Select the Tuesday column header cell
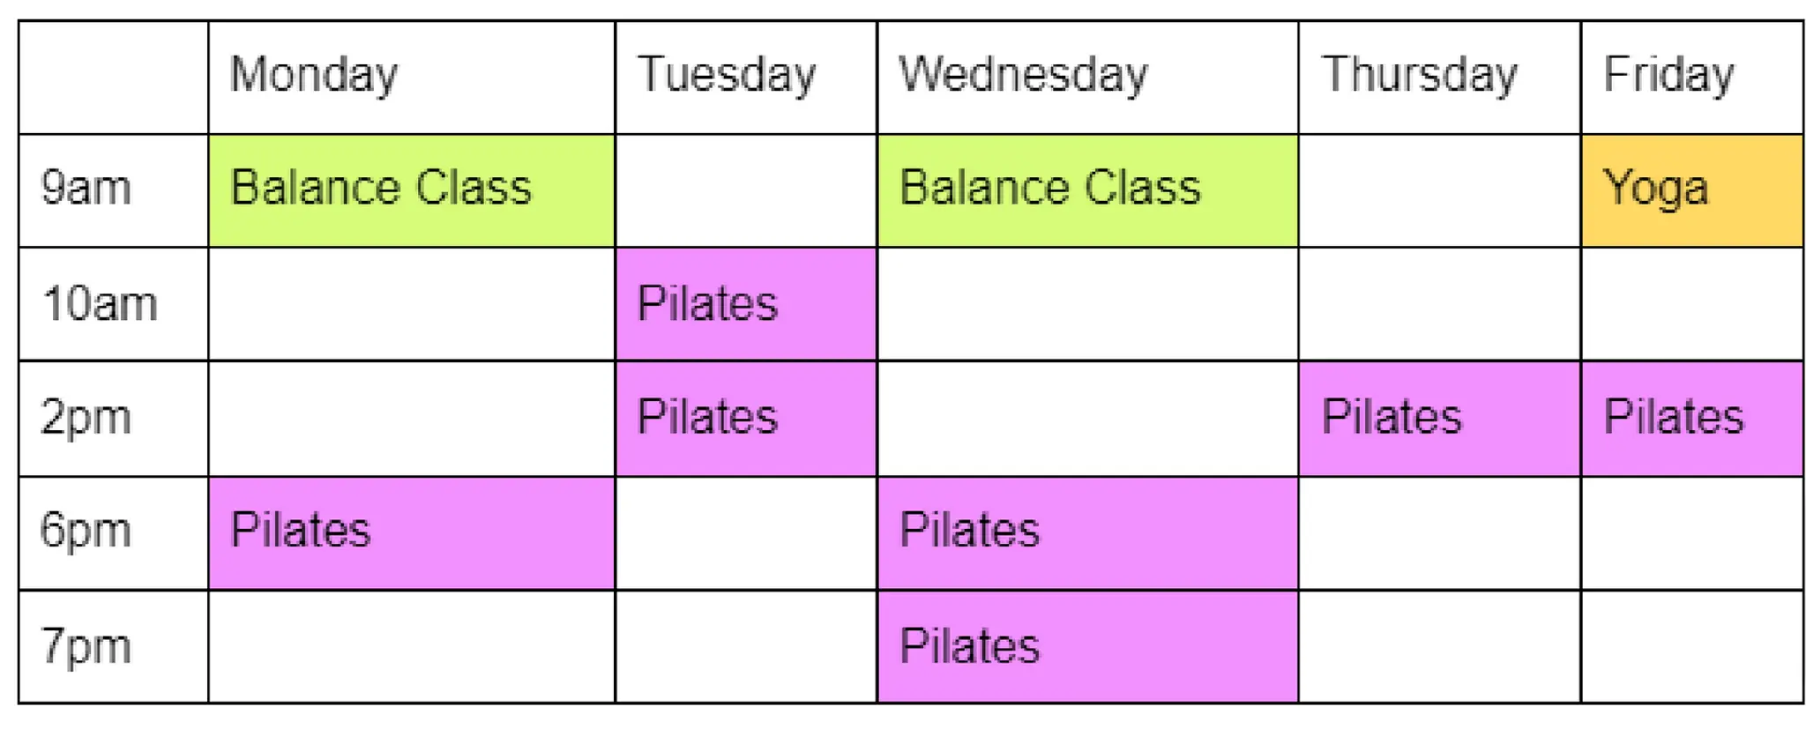 tap(746, 78)
